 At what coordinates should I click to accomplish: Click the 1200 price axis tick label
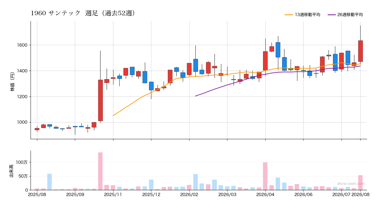click(x=22, y=97)
